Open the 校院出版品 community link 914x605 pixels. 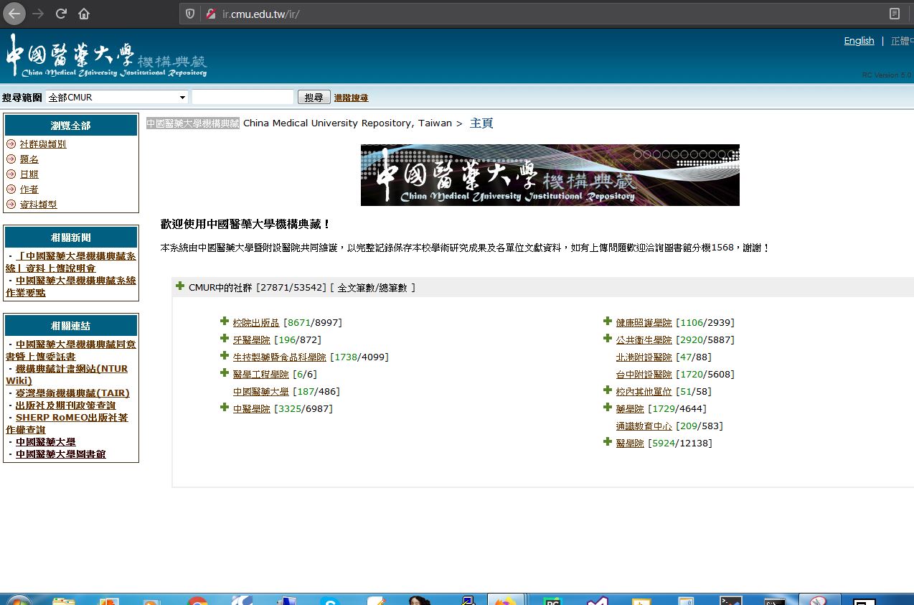256,323
